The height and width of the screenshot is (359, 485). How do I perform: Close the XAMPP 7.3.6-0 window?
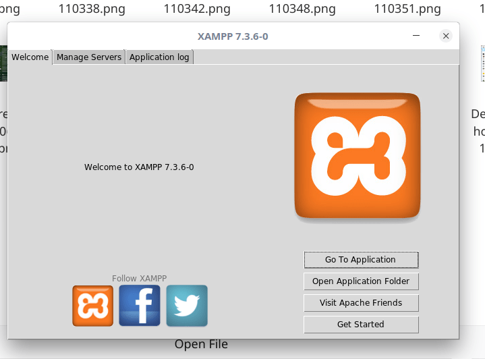[445, 36]
